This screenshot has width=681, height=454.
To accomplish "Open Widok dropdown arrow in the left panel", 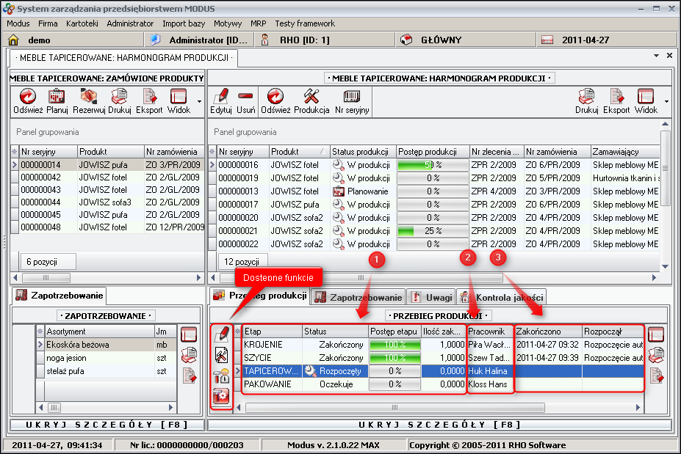I will [x=200, y=101].
